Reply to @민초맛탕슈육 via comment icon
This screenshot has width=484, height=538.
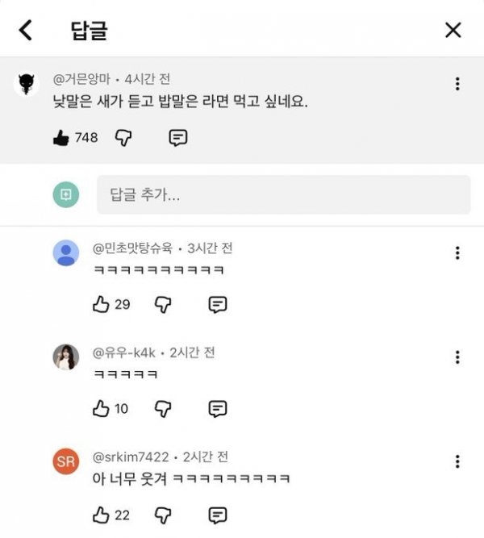[x=218, y=304]
